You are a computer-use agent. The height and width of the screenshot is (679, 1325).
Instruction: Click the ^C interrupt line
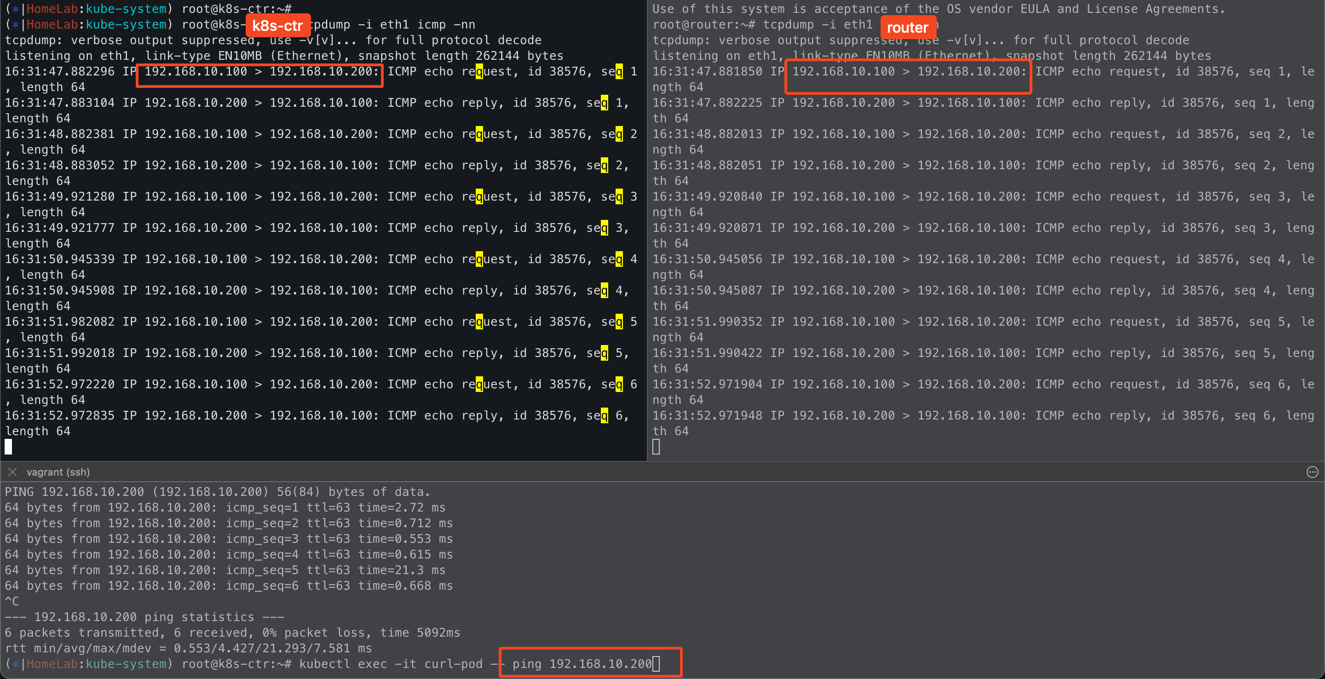pos(12,601)
